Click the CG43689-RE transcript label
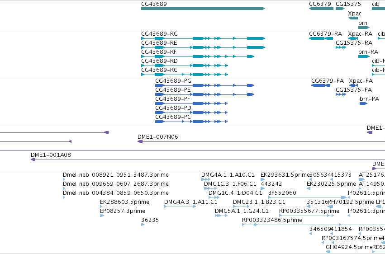This screenshot has width=385, height=254. (159, 42)
